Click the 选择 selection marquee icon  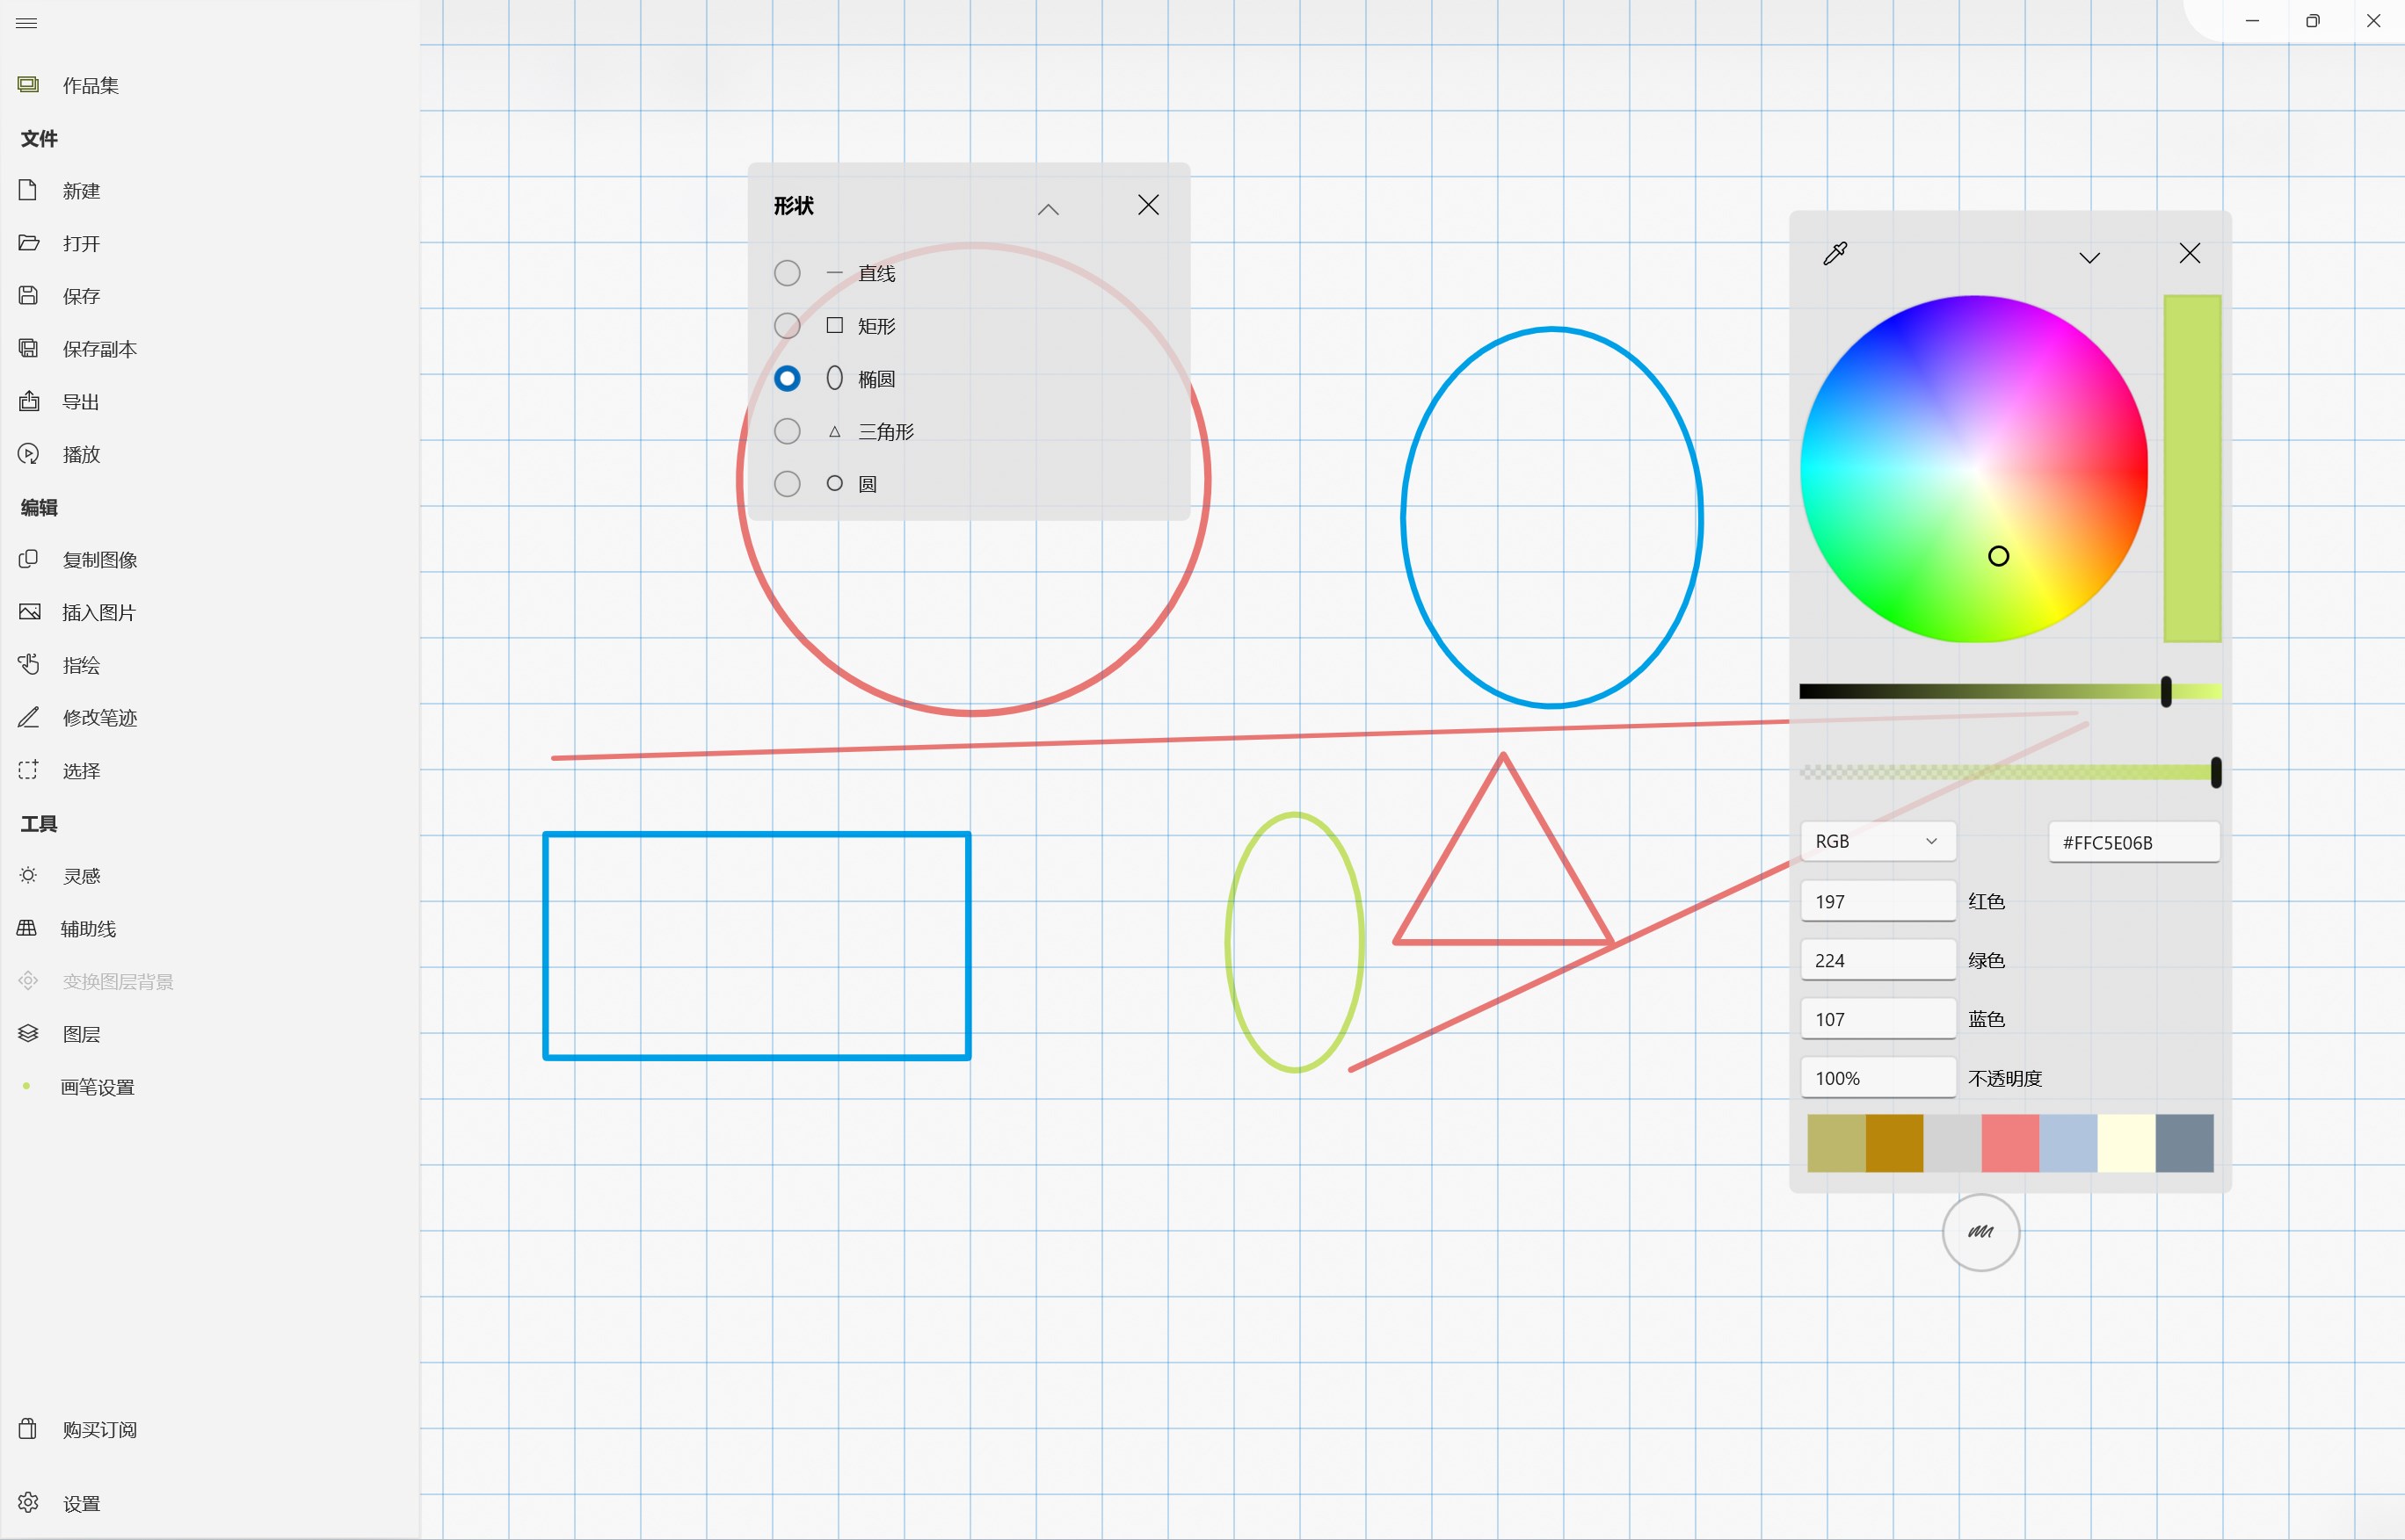28,770
